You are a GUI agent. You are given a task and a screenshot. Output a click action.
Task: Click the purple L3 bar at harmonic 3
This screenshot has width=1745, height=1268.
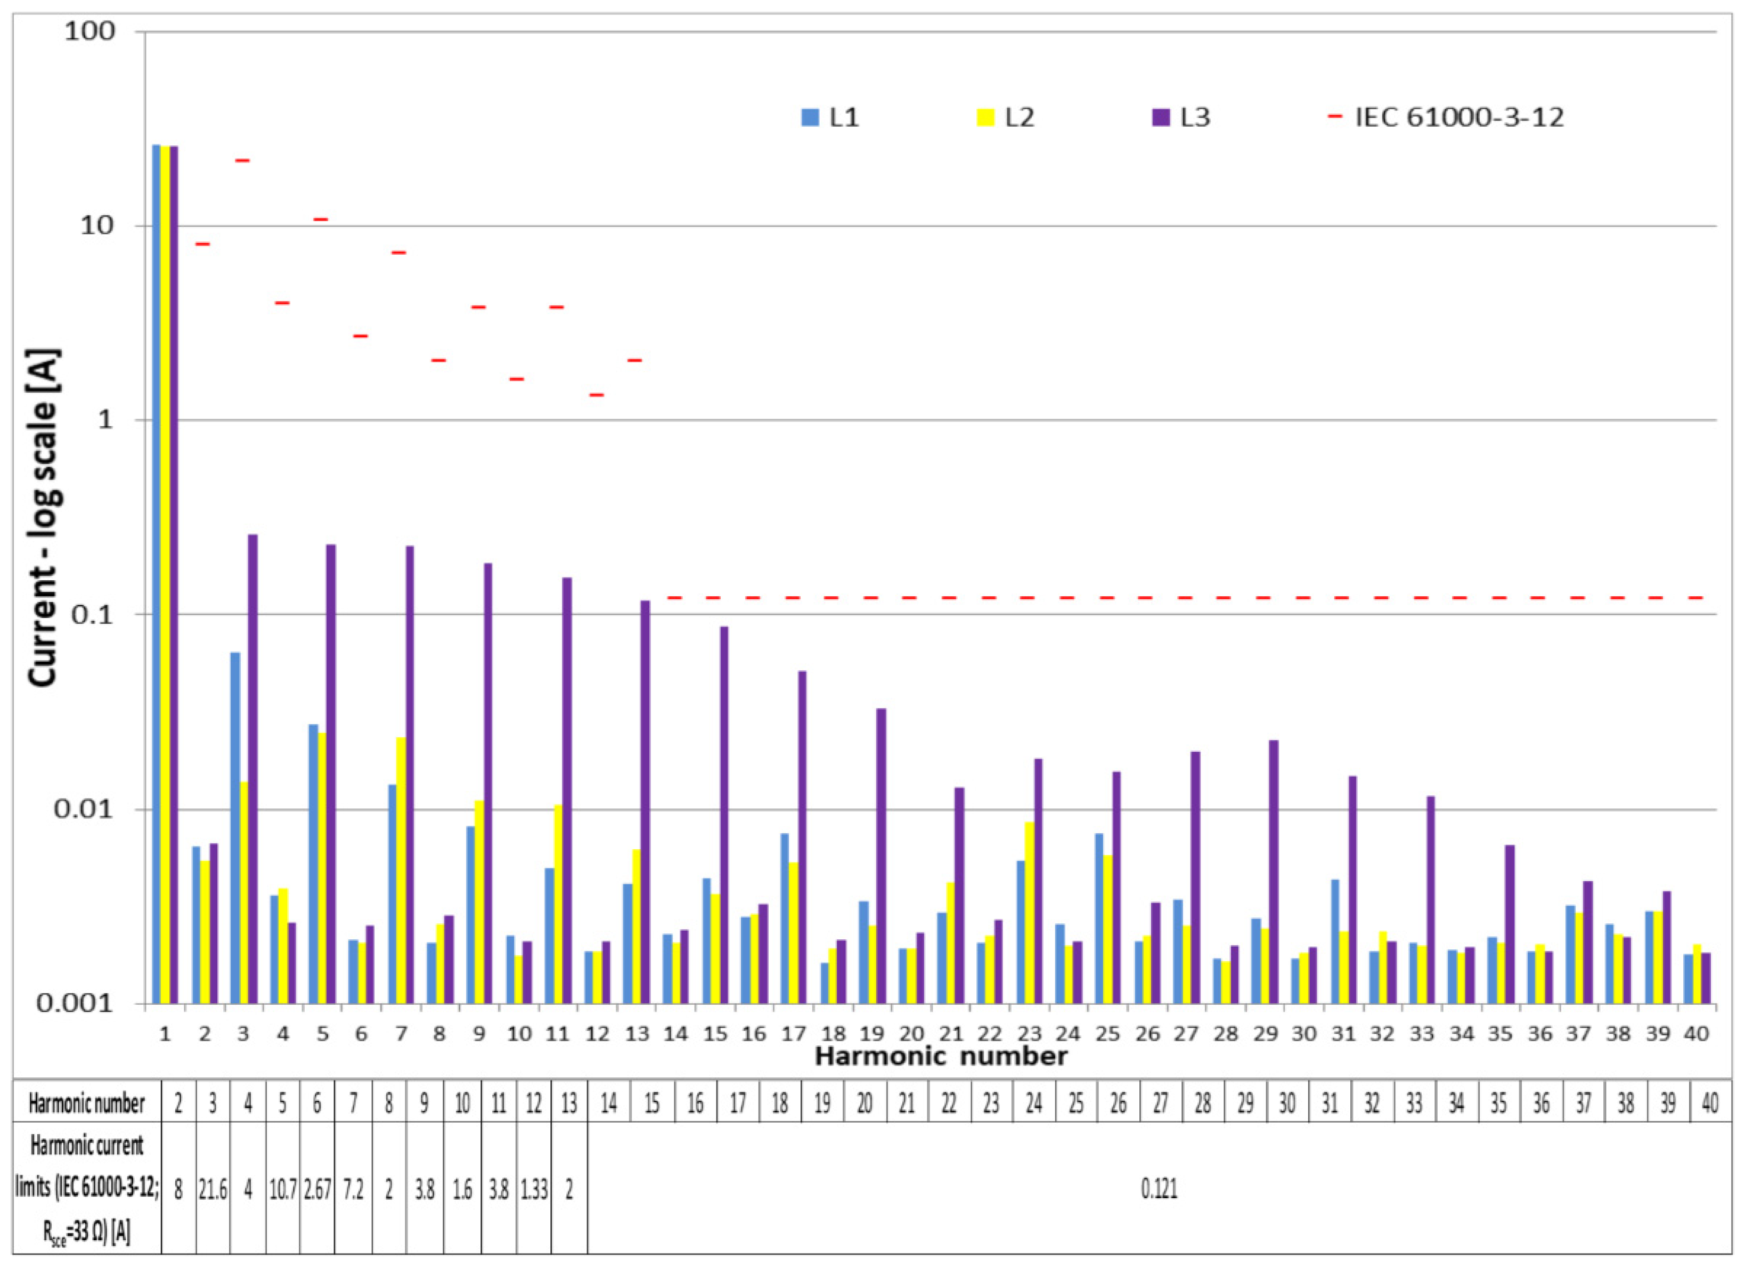click(x=252, y=769)
